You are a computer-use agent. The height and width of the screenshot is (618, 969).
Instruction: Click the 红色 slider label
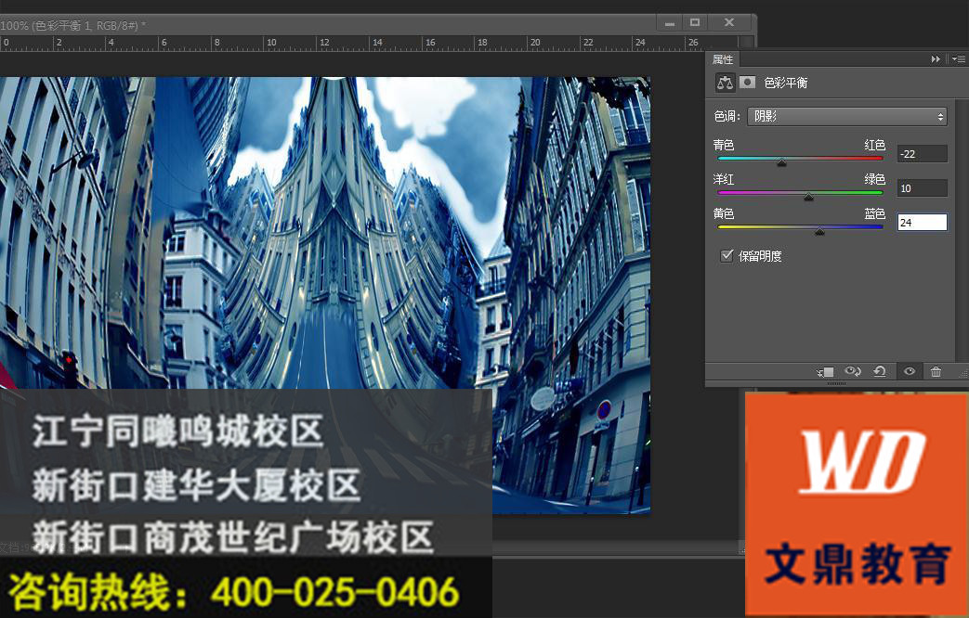pyautogui.click(x=874, y=145)
